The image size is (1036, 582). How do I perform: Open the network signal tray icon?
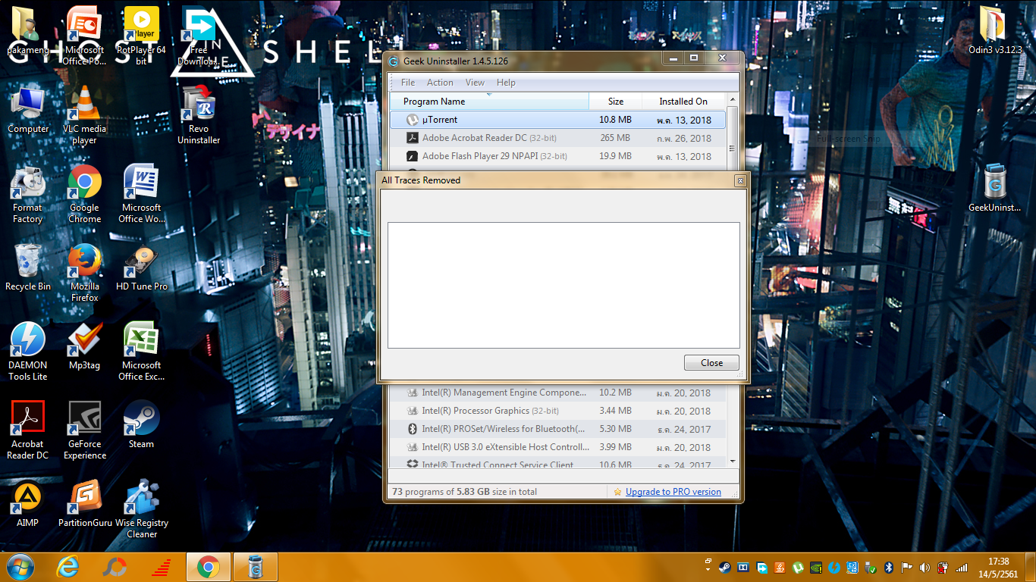coord(962,567)
